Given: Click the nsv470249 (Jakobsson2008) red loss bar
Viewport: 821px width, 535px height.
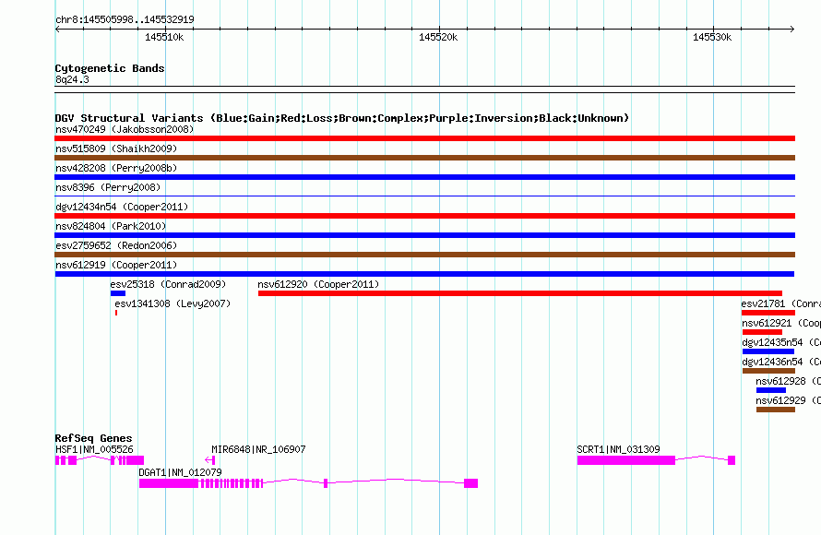Looking at the screenshot, I should 424,138.
